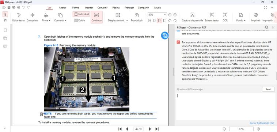Toggle Continuo scrolling mode

(x=96, y=17)
